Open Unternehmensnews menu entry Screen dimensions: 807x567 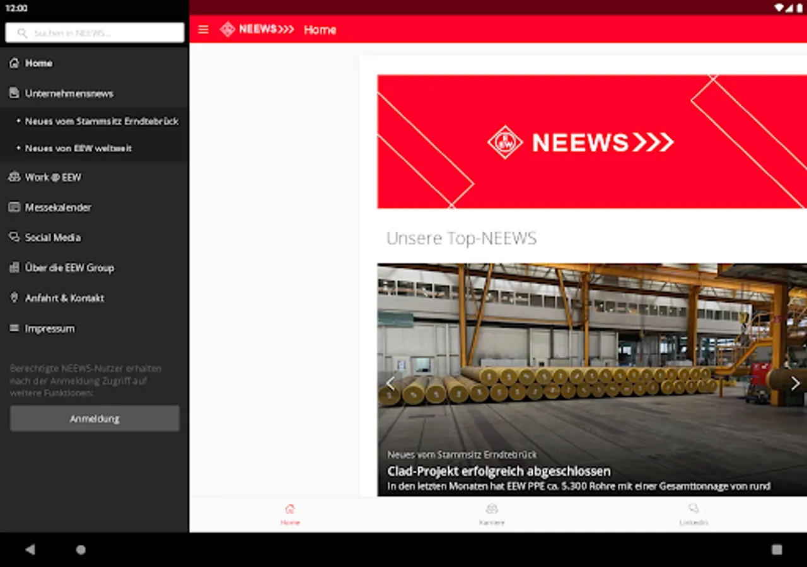(95, 93)
